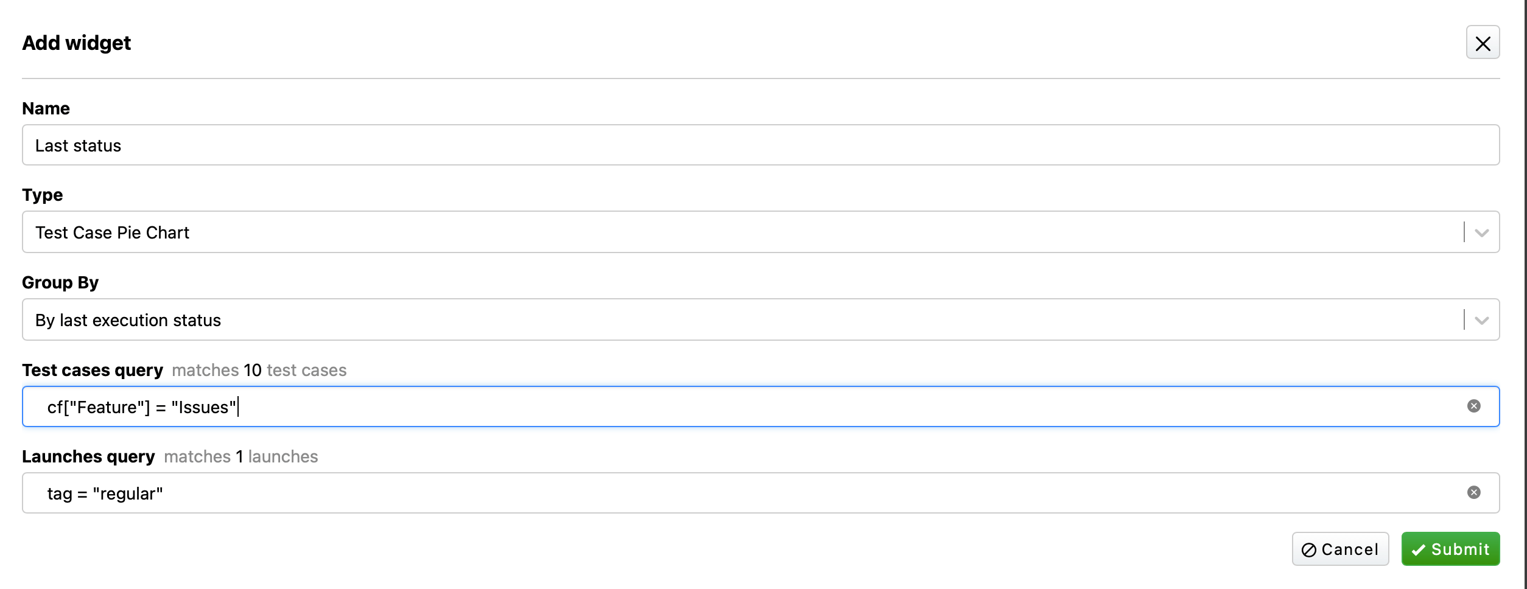Clear the Test cases query field
This screenshot has height=589, width=1527.
coord(1473,406)
